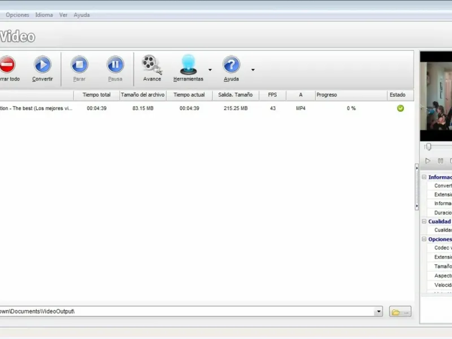Start conversion with the Convertir button
This screenshot has width=452, height=339.
(42, 68)
